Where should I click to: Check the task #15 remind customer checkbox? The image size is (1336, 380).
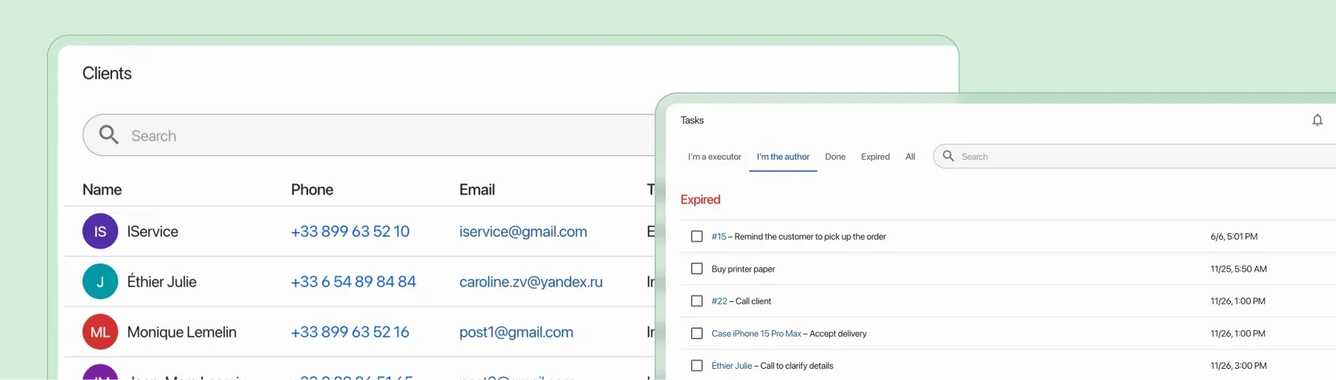697,237
